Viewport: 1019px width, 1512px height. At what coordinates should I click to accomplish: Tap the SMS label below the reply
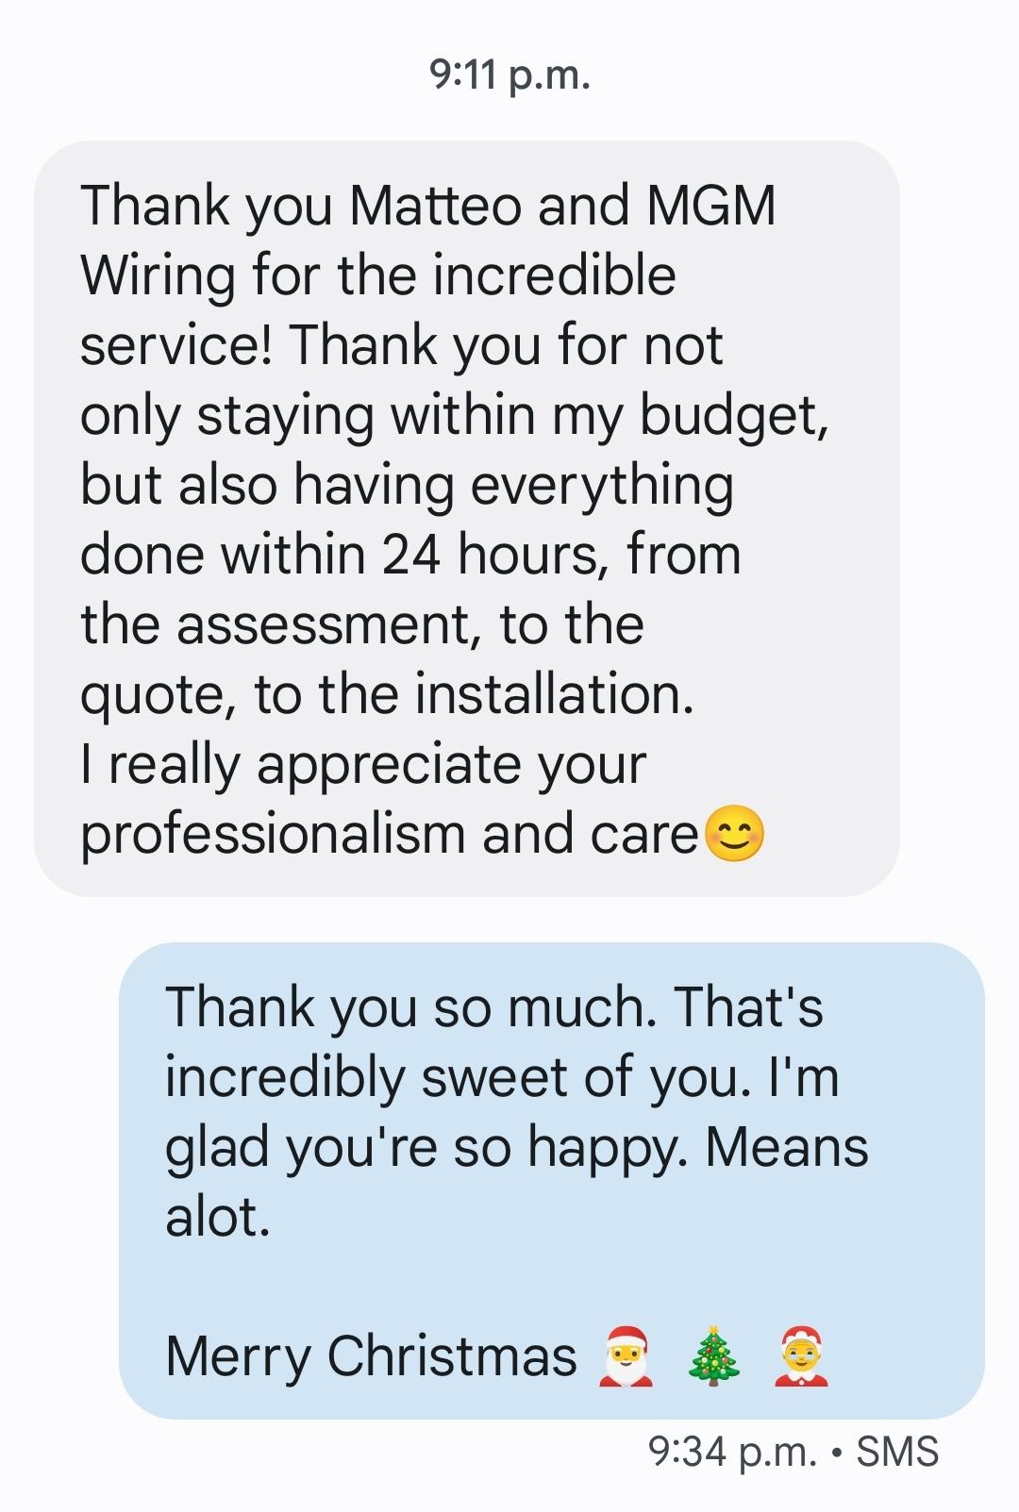tap(897, 1452)
